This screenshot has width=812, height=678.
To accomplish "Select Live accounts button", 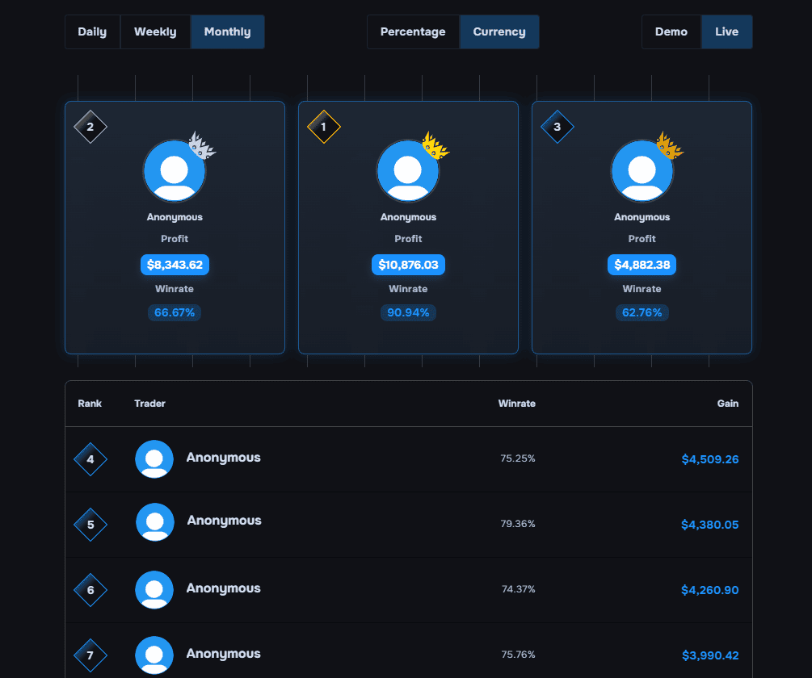I will (726, 32).
